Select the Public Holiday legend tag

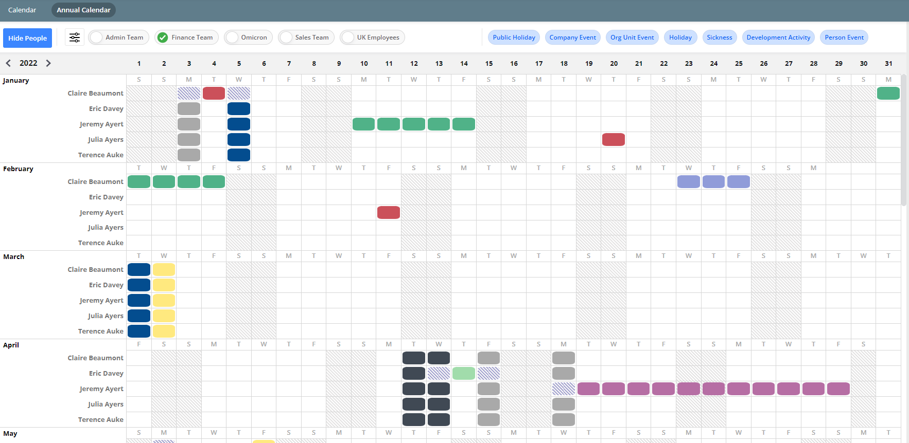tap(514, 38)
